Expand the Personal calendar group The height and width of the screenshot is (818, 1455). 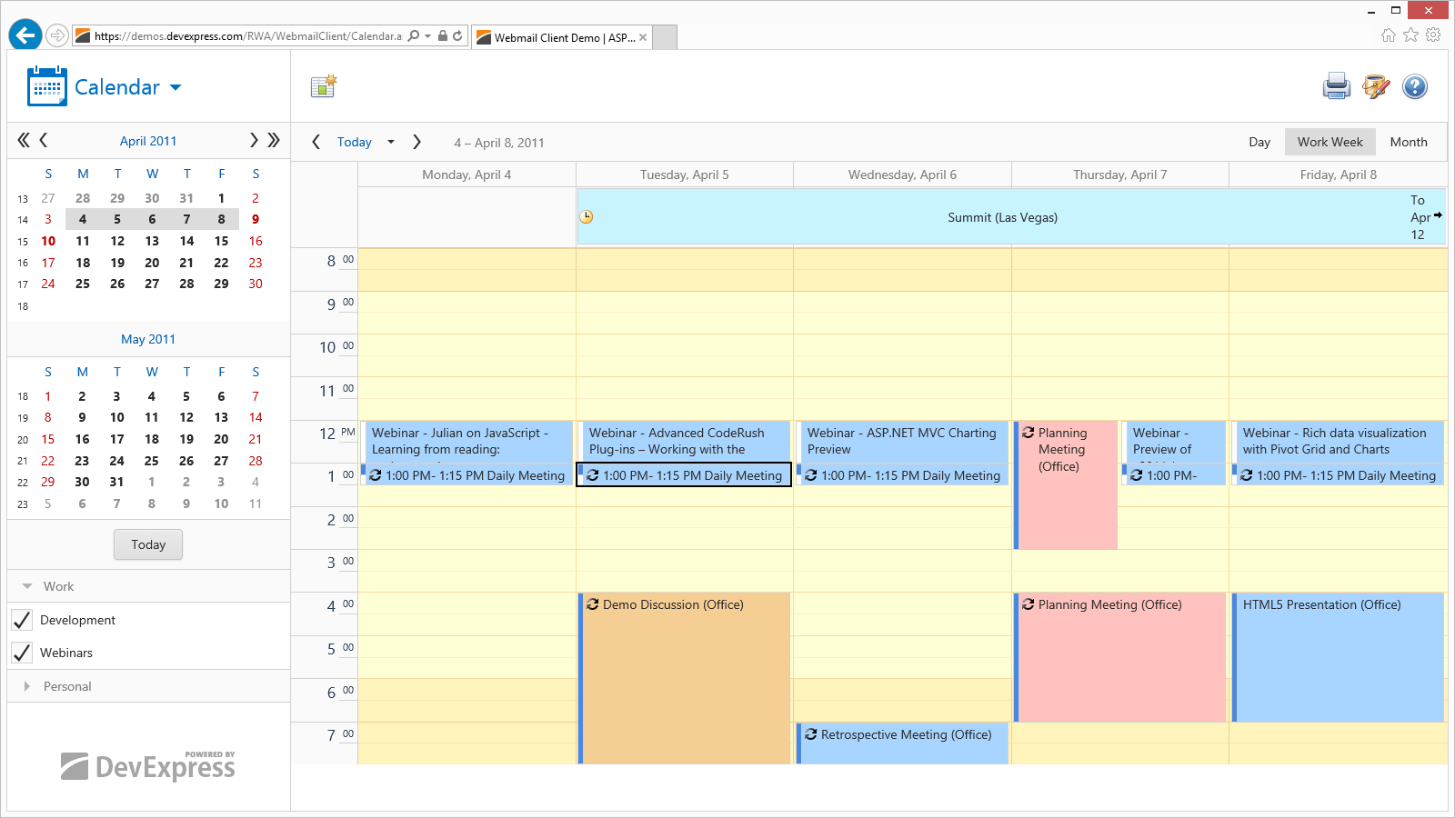click(x=27, y=686)
